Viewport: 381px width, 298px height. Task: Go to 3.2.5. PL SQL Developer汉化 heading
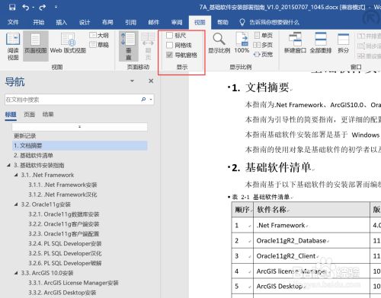point(65,253)
